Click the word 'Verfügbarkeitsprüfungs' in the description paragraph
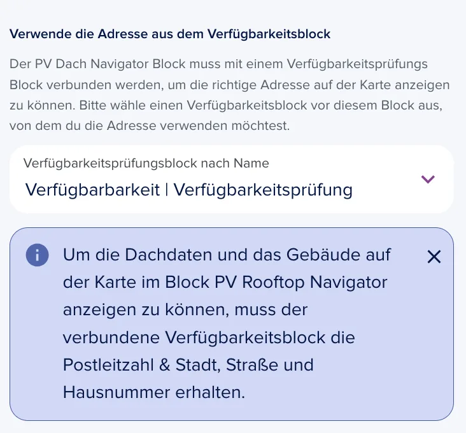 [x=357, y=64]
